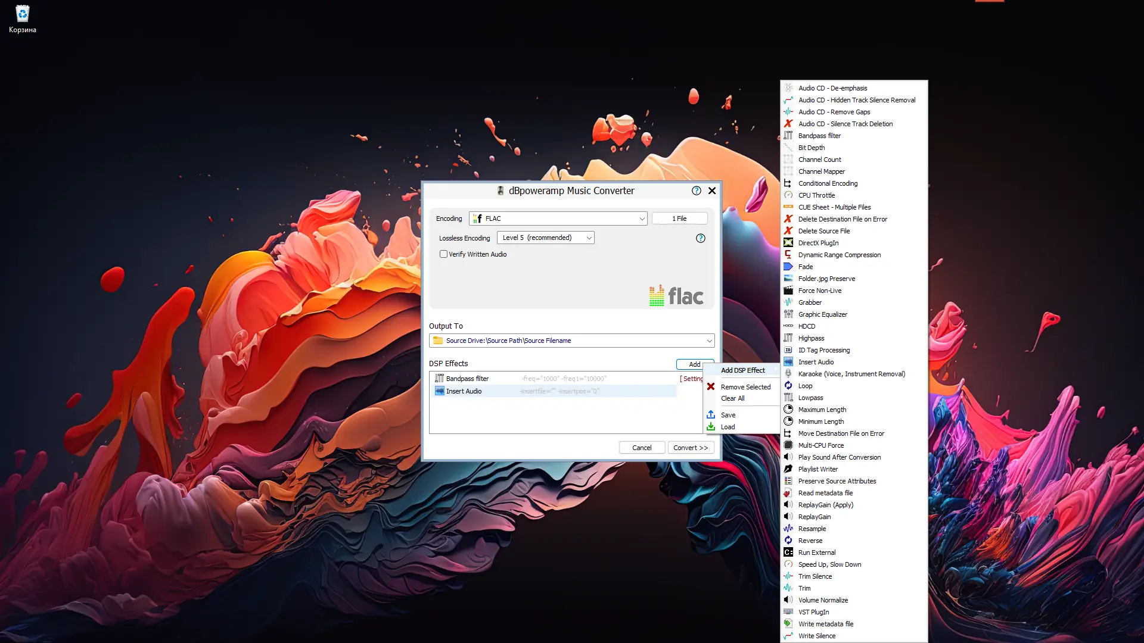
Task: Click the Save DSP effects icon
Action: 711,415
